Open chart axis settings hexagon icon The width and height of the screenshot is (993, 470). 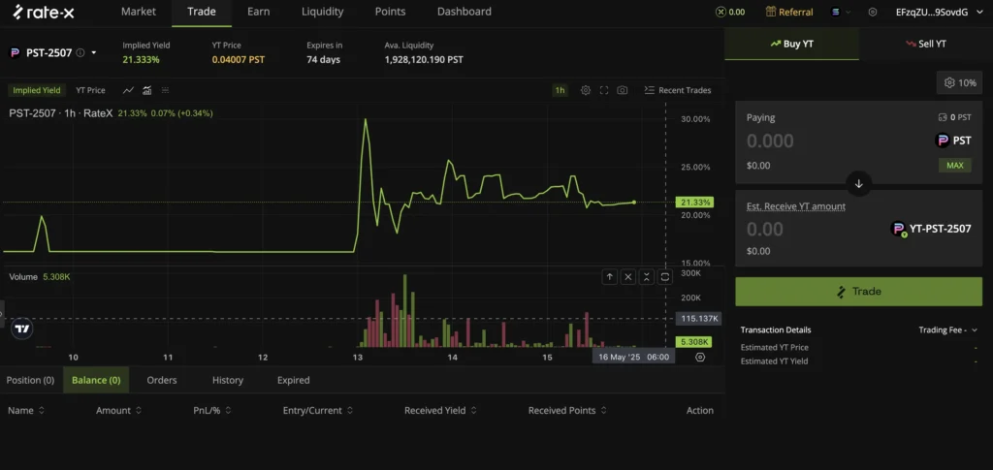(700, 357)
